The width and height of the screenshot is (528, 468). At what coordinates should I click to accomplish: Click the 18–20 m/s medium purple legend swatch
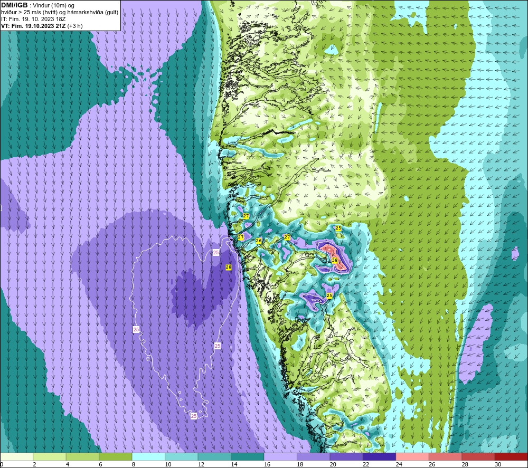[x=314, y=457]
